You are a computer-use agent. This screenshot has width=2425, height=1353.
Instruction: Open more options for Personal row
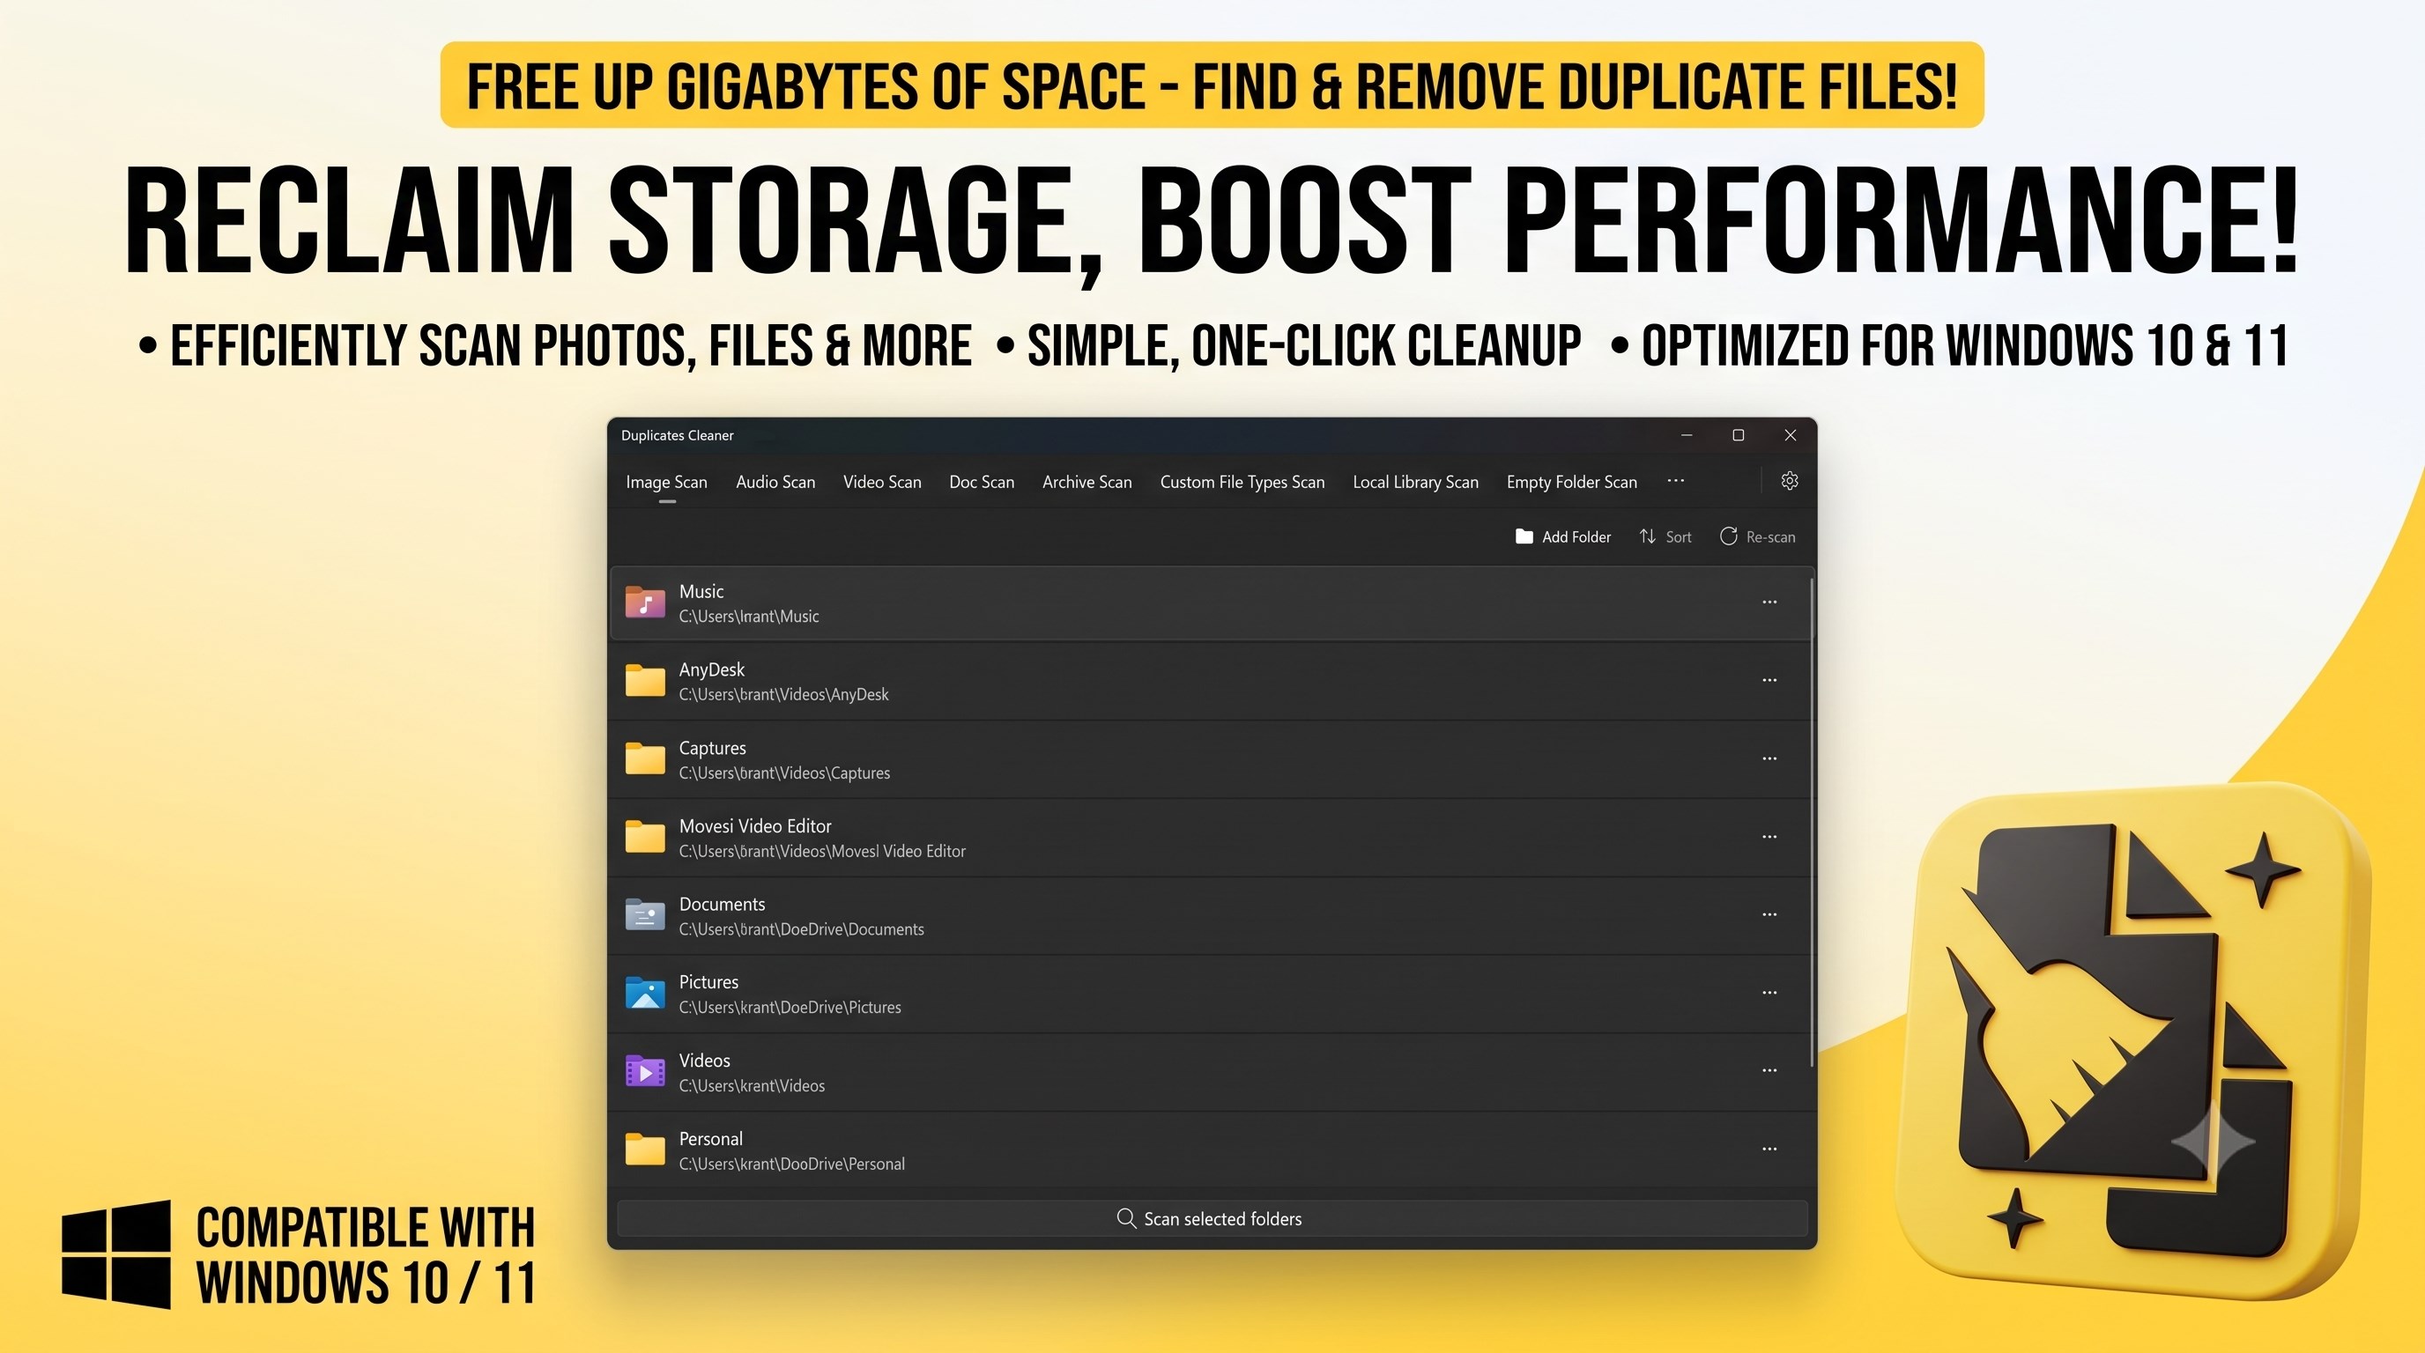(x=1769, y=1149)
